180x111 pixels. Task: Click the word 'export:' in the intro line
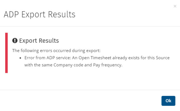93,51
